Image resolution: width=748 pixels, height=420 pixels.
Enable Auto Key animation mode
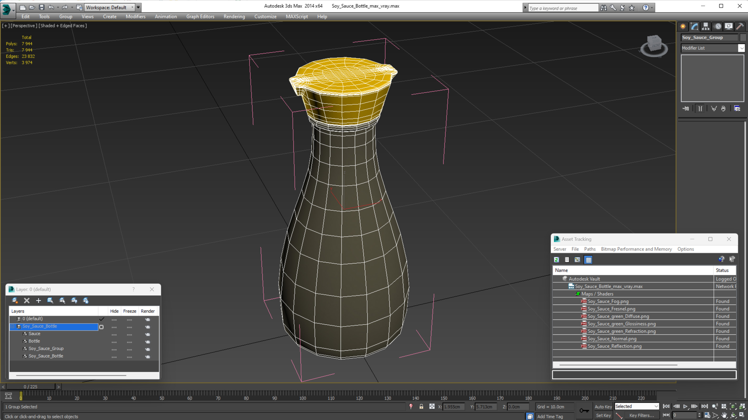coord(603,406)
